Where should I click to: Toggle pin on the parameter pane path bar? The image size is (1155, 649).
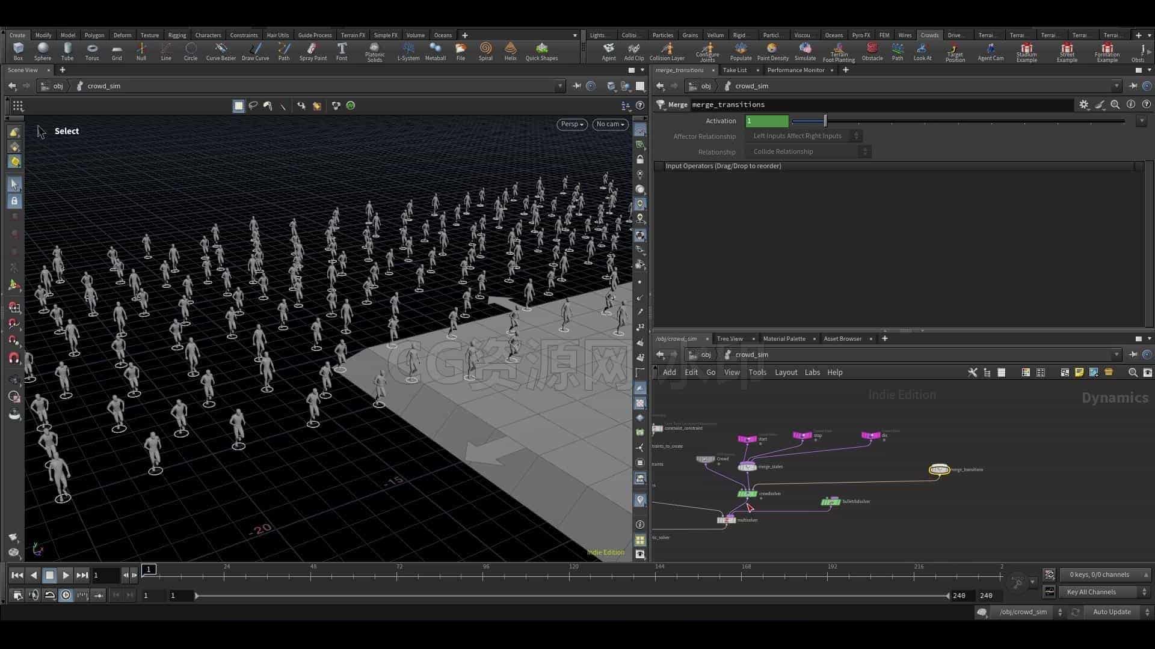(1133, 86)
